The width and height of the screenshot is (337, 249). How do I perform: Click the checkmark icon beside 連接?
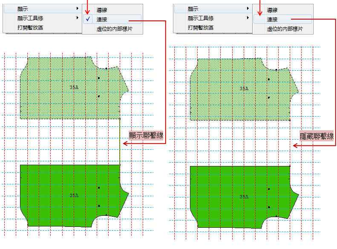click(87, 19)
